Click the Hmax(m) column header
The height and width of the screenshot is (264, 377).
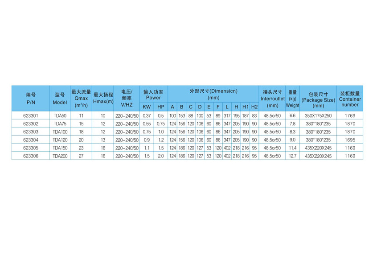tap(103, 99)
